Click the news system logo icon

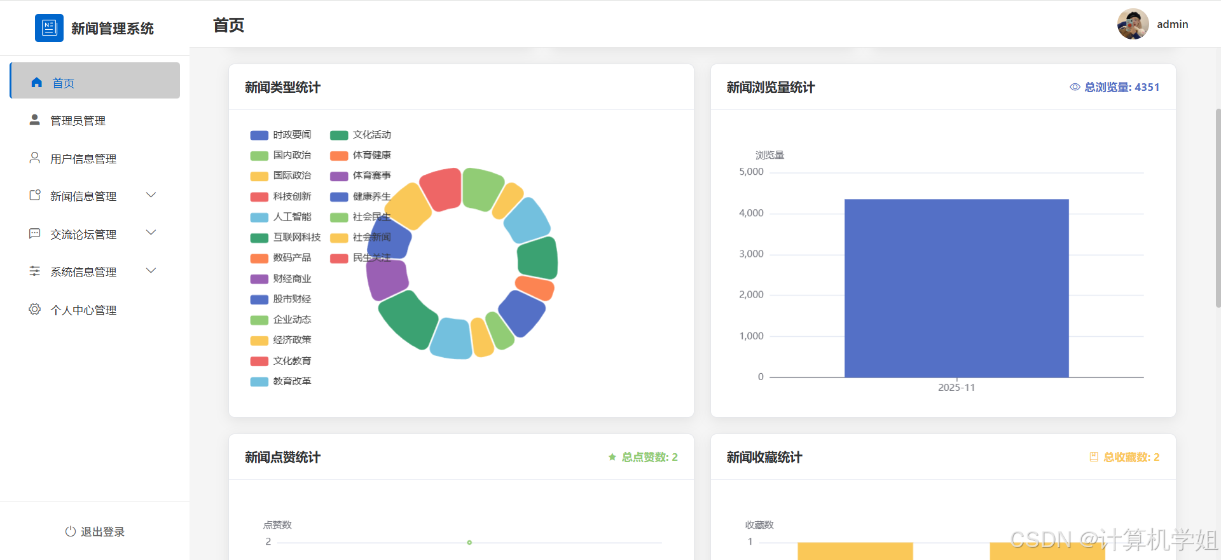coord(49,28)
